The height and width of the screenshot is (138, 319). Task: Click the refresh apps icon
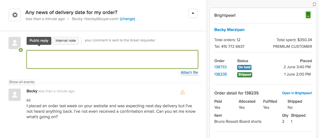click(x=314, y=4)
